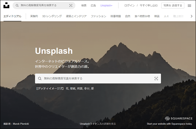Screen dimensions: 196x129
Task: Click the ゲッティイメージズ link
Action: tap(50, 88)
